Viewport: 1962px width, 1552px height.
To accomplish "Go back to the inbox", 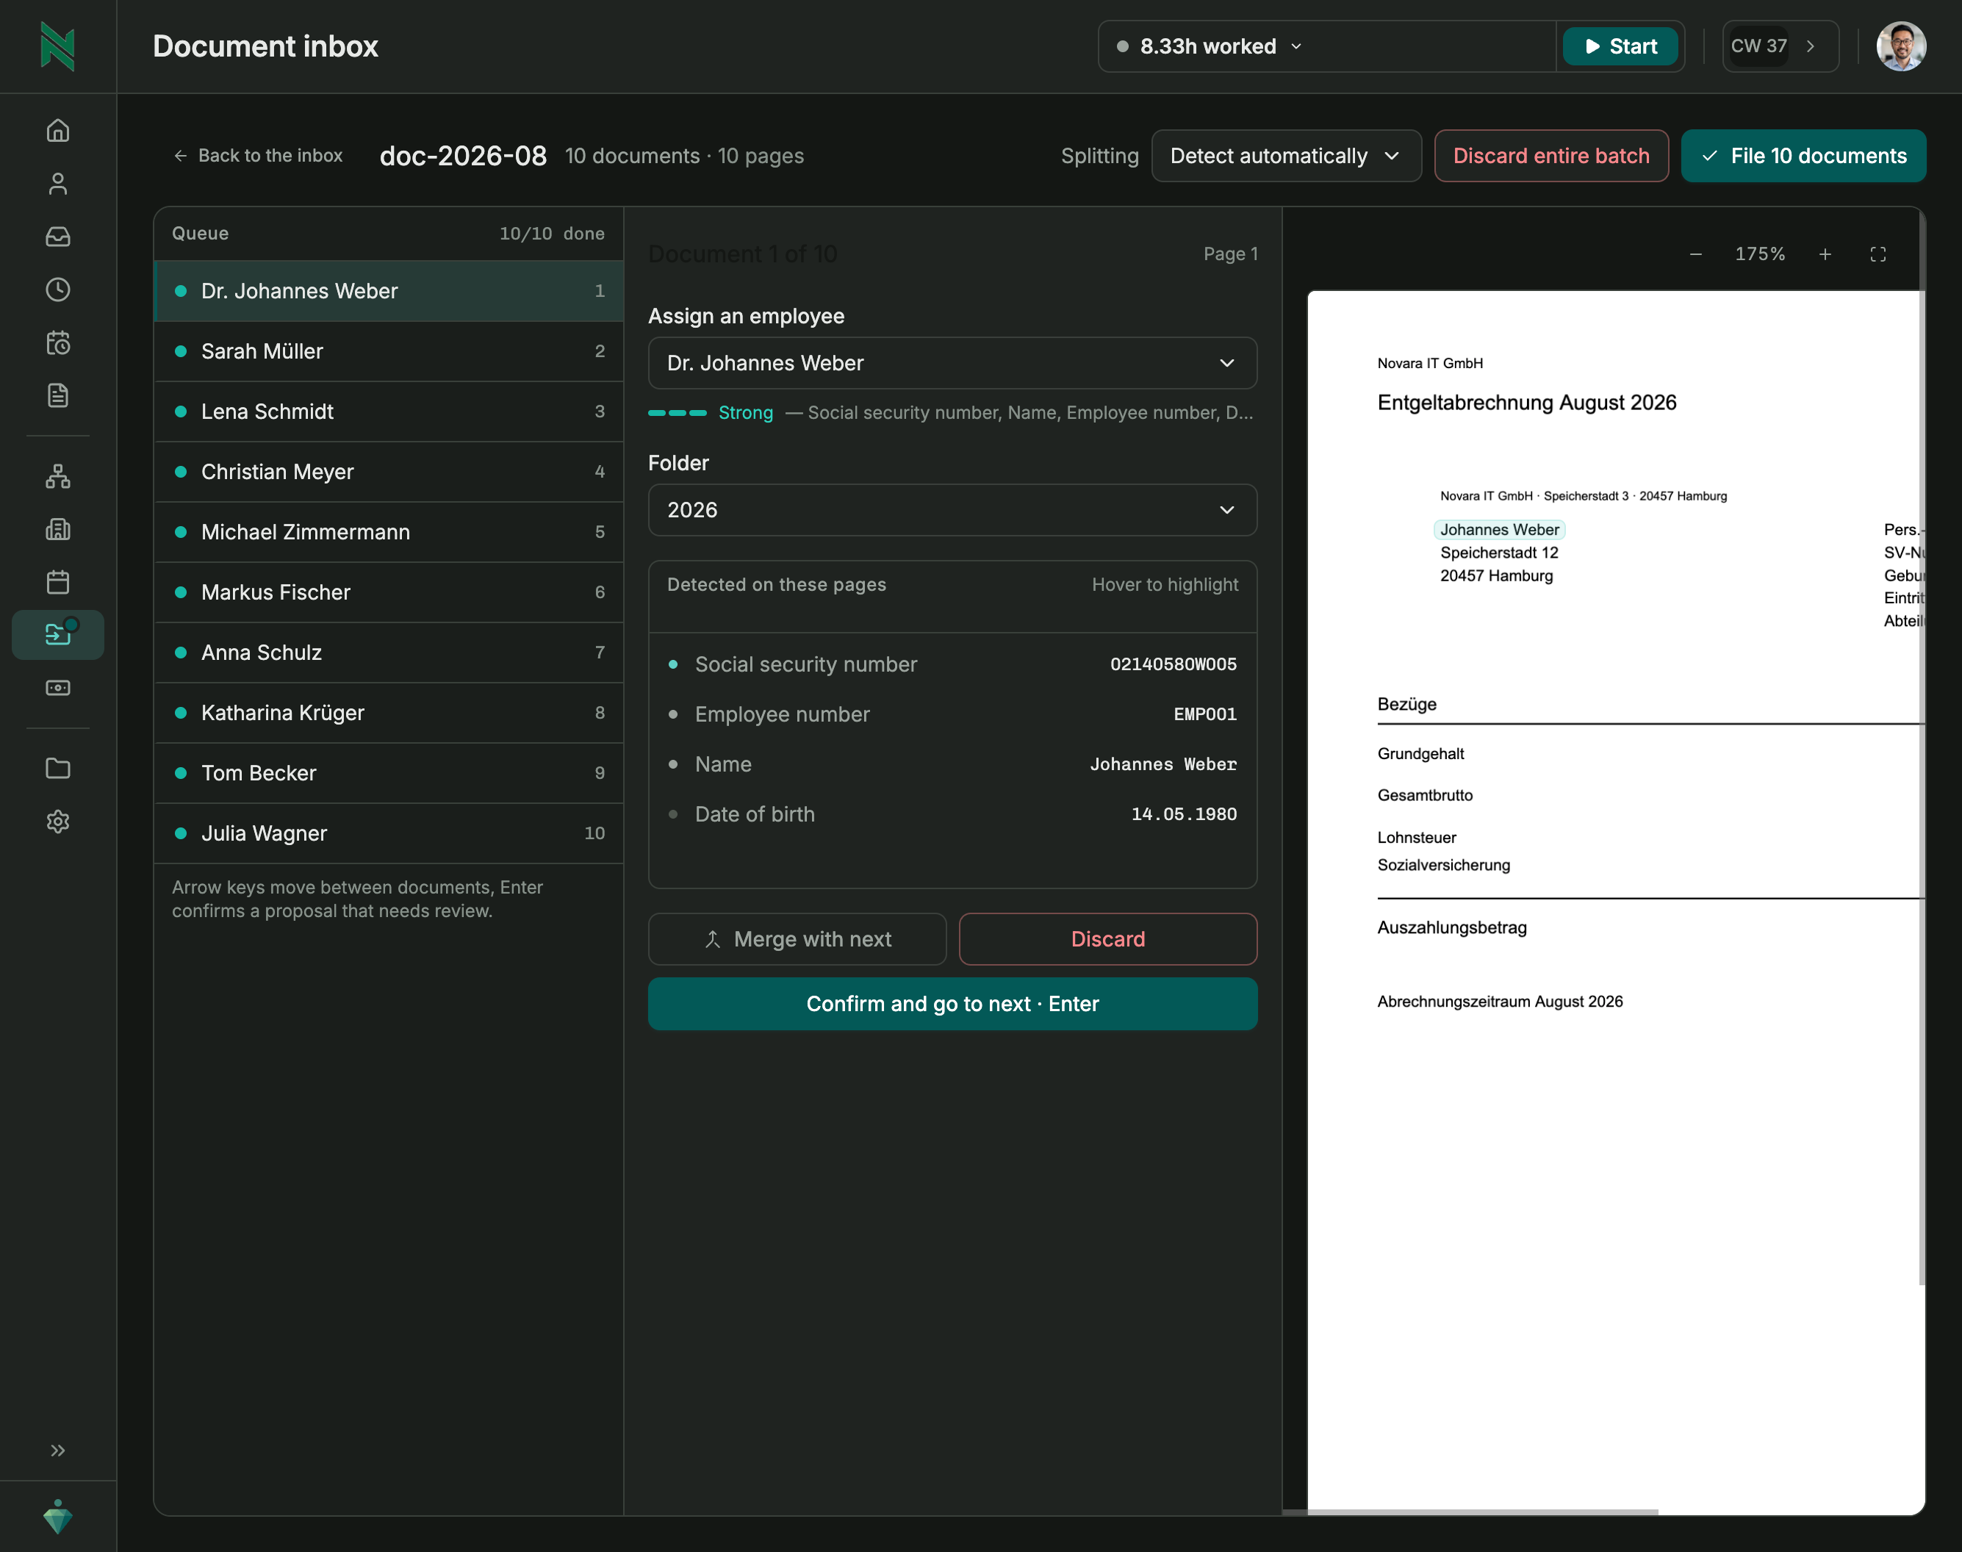I will [258, 157].
